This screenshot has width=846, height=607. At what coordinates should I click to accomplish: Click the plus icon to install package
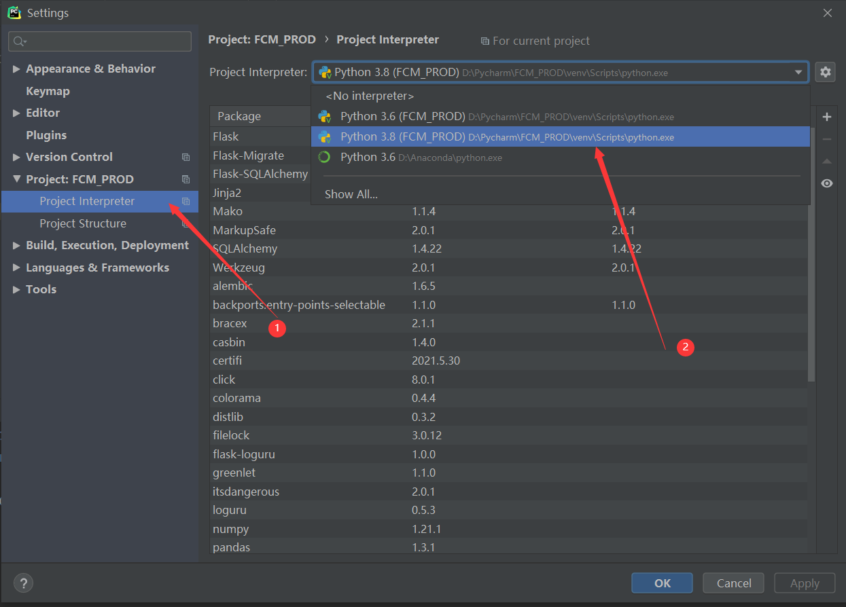827,117
